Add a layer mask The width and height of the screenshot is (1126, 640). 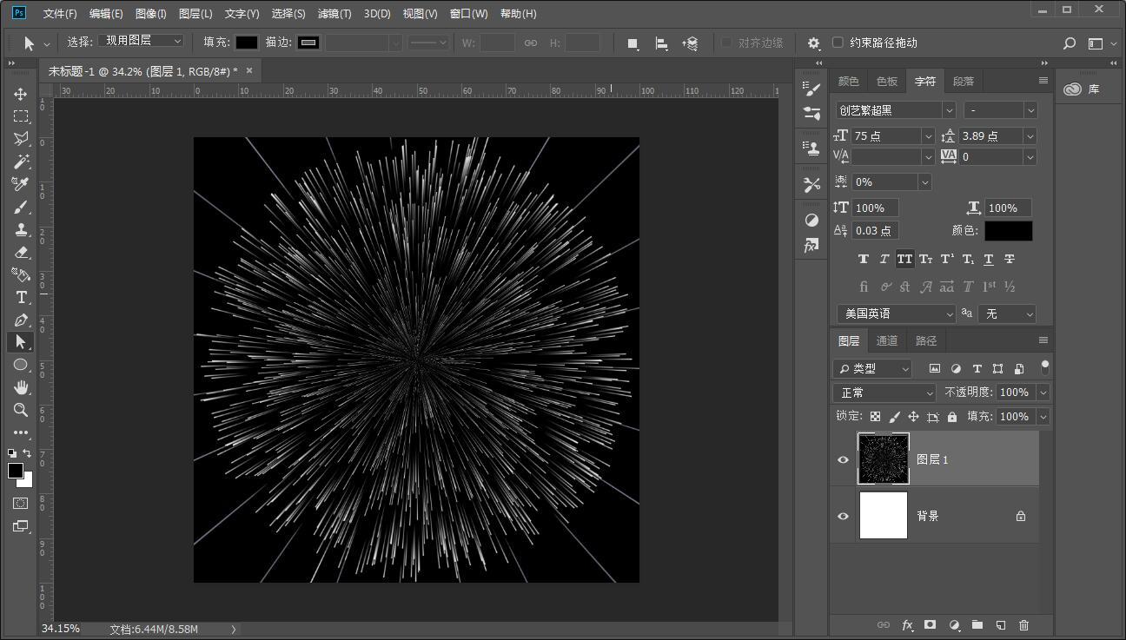[931, 624]
